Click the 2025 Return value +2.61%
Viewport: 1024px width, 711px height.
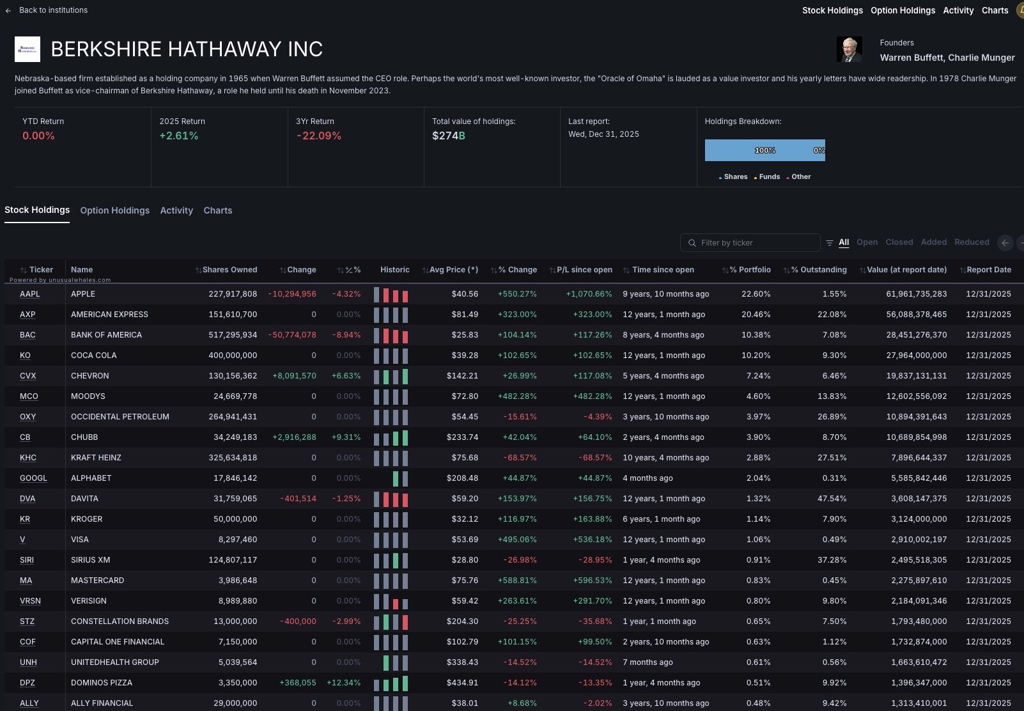click(x=179, y=136)
